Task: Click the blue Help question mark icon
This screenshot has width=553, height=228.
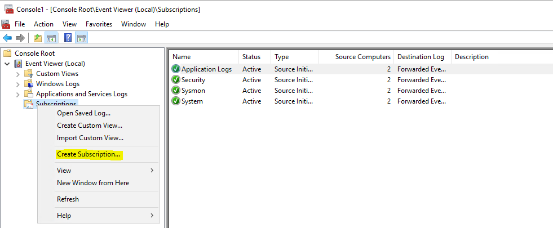Action: point(68,38)
